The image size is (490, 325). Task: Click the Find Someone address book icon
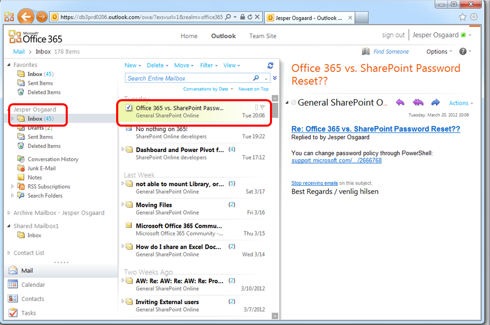click(x=366, y=51)
